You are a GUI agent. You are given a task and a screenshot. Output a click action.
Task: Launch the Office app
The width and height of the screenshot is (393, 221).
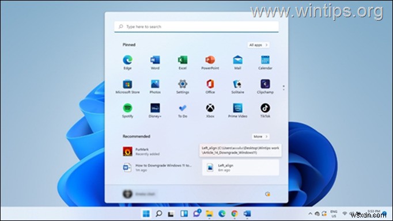click(210, 86)
